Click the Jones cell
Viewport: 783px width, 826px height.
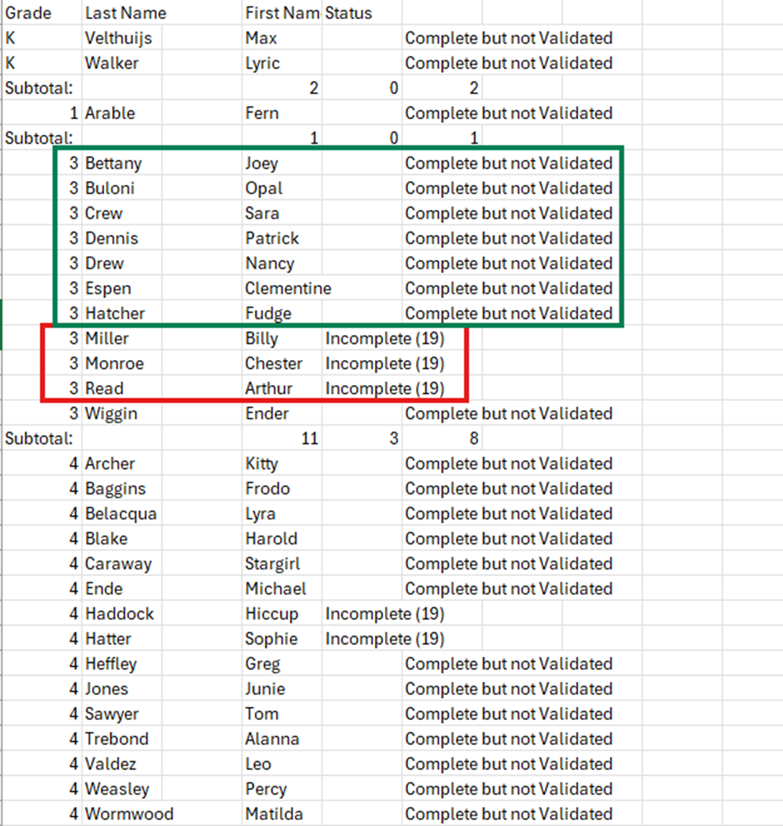[x=122, y=688]
